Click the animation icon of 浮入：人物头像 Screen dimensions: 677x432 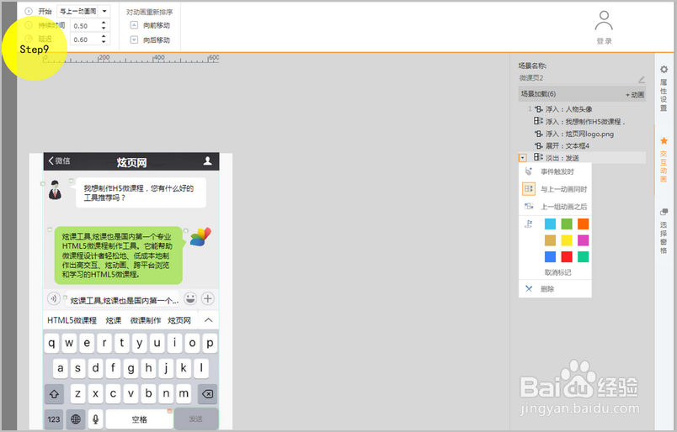[x=539, y=109]
